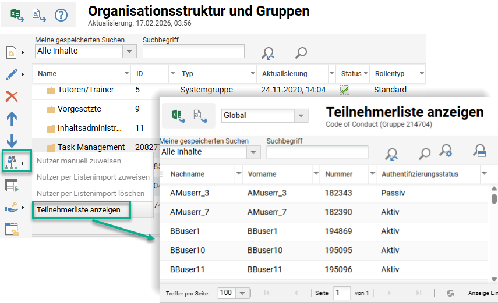The height and width of the screenshot is (303, 498).
Task: Open the help question mark icon
Action: 61,15
